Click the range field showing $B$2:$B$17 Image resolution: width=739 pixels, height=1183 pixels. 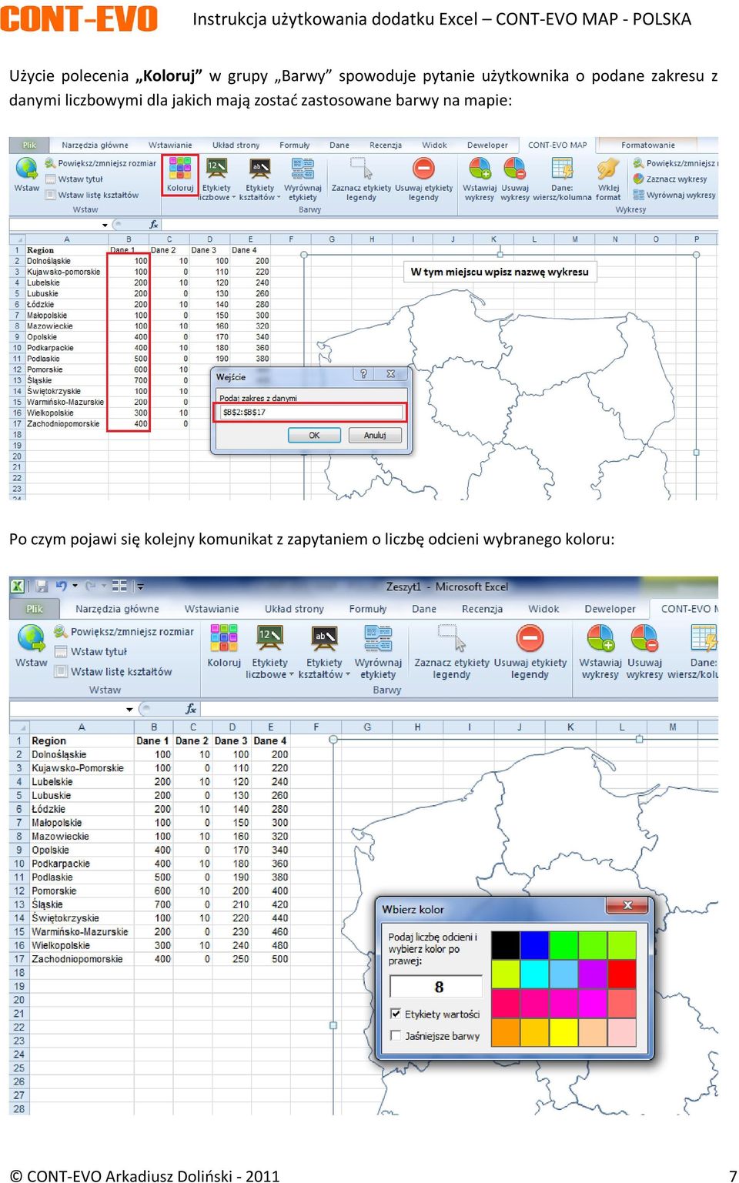coord(310,413)
